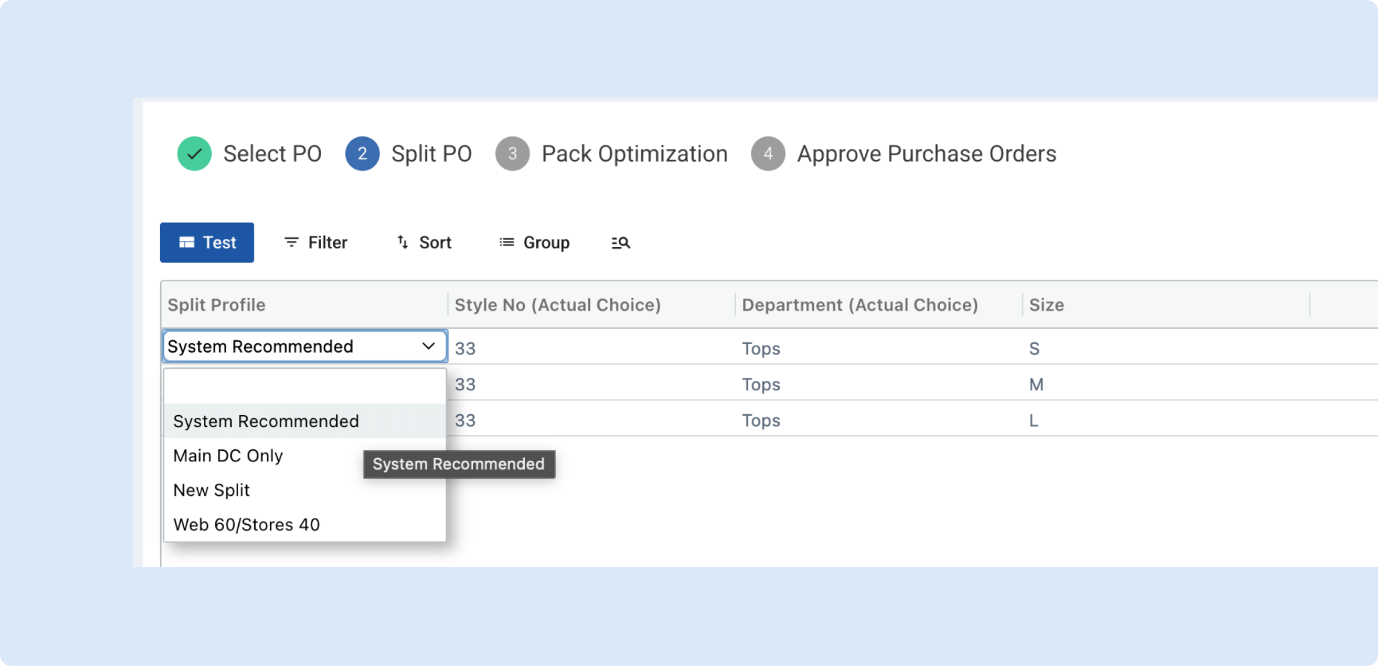The height and width of the screenshot is (666, 1378).
Task: Click the step 3 Pack Optimization circle
Action: coord(512,153)
